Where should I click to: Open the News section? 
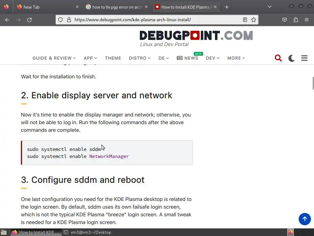tap(187, 58)
